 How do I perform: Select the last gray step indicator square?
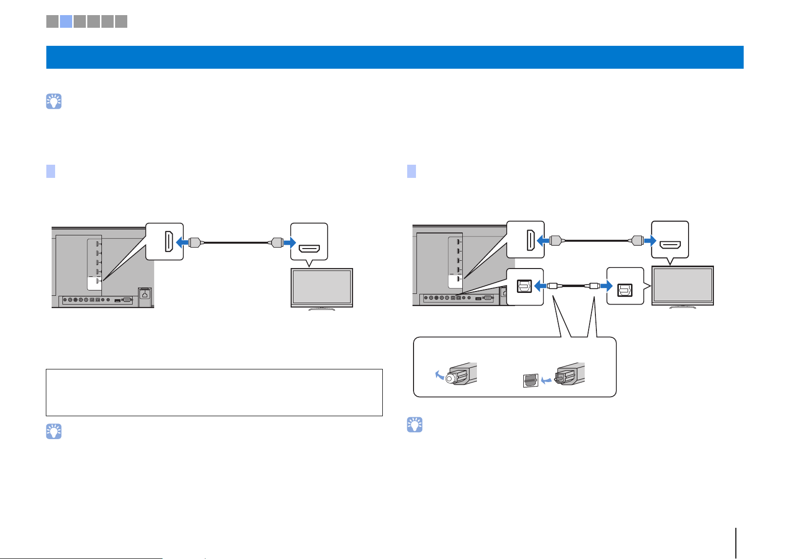coord(121,21)
